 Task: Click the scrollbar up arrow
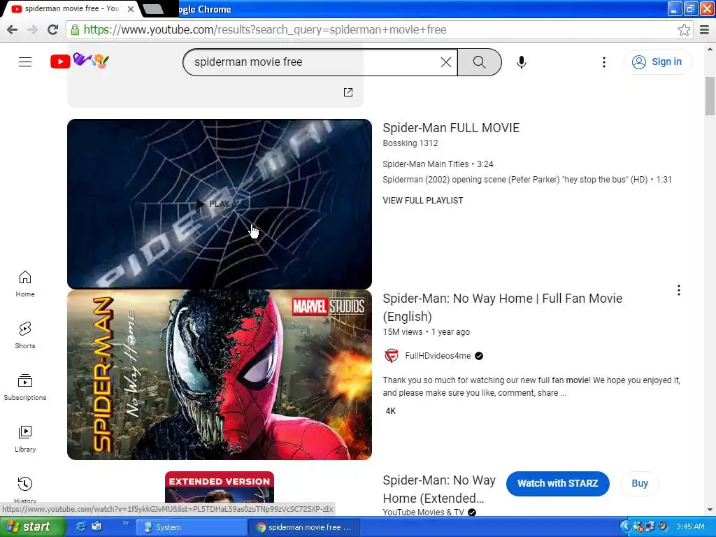pos(710,48)
